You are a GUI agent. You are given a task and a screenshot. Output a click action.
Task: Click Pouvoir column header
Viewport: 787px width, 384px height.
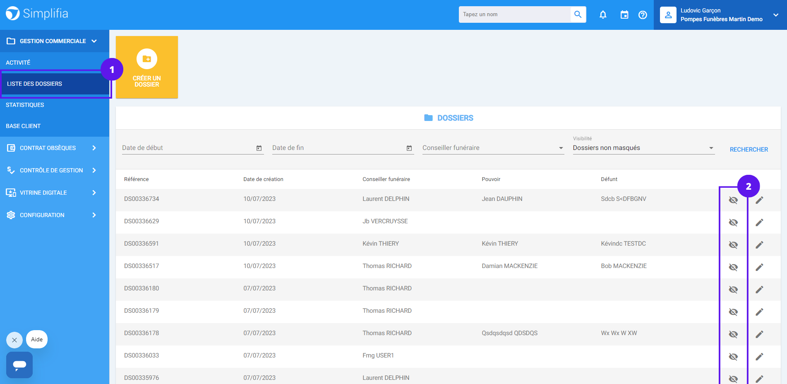[491, 179]
